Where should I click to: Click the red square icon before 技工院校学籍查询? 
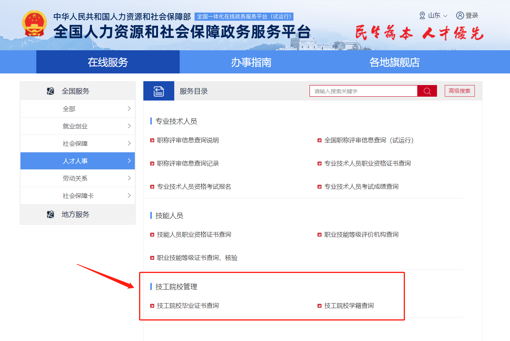click(319, 305)
